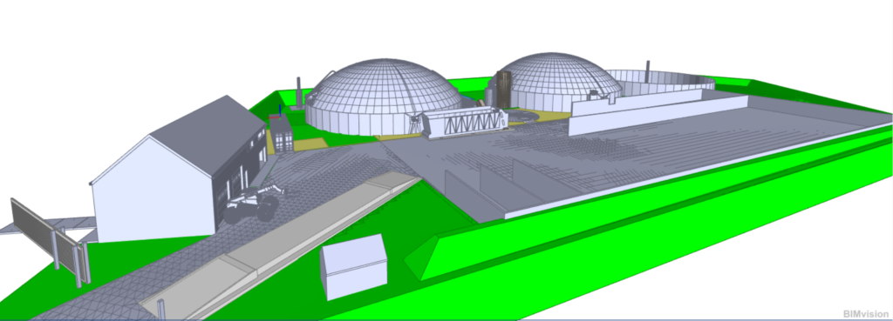
Task: Select the yellow ground patch near the left dome
Action: click(x=310, y=144)
